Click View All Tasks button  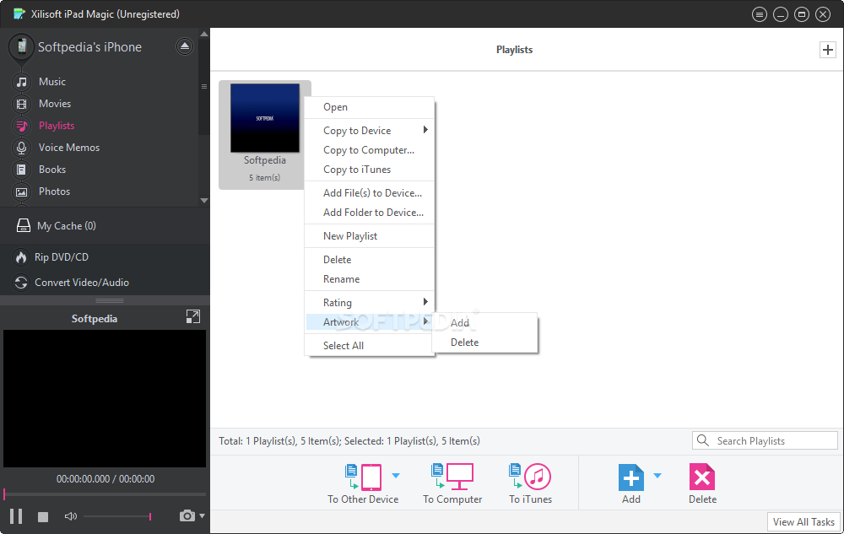tap(803, 522)
